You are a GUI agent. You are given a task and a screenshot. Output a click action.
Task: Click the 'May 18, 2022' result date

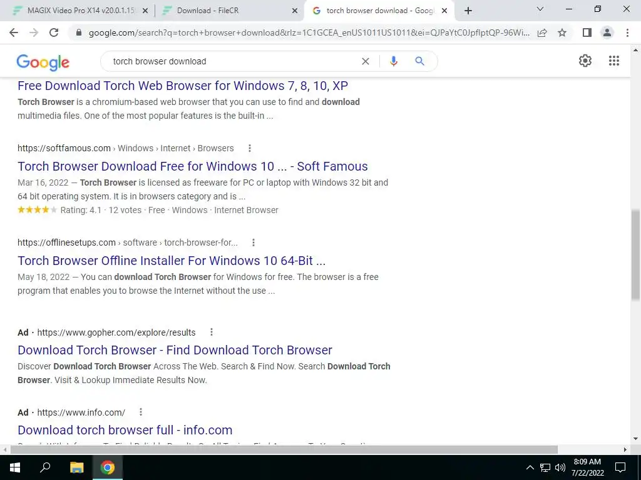pyautogui.click(x=43, y=277)
